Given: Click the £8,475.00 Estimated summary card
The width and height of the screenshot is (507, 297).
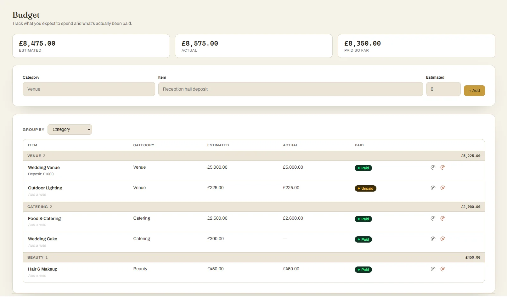Looking at the screenshot, I should (91, 46).
